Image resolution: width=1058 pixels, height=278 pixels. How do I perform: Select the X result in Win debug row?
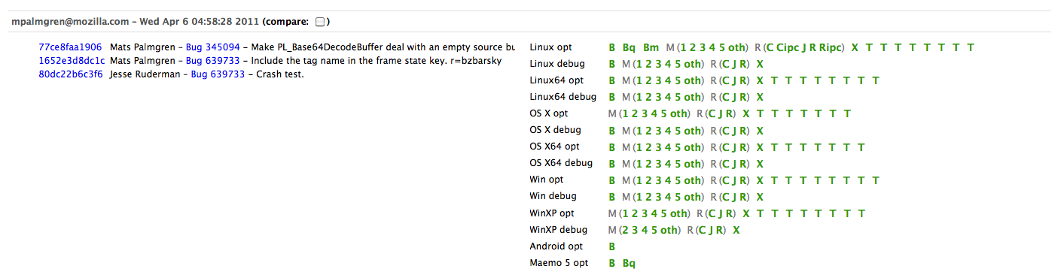tap(761, 197)
